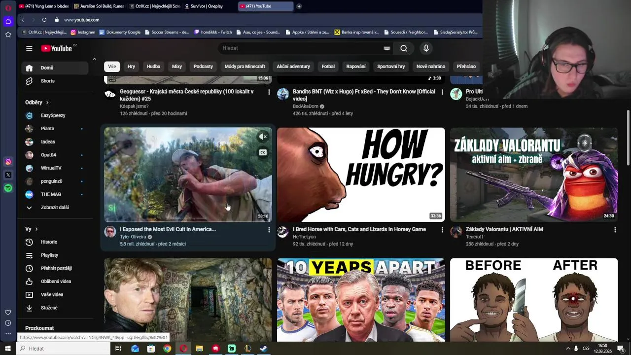This screenshot has width=631, height=355.
Task: Click the Opera Instagram sidebar icon
Action: click(8, 162)
